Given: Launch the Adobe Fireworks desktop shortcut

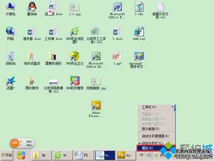Looking at the screenshot, I should [96, 106].
